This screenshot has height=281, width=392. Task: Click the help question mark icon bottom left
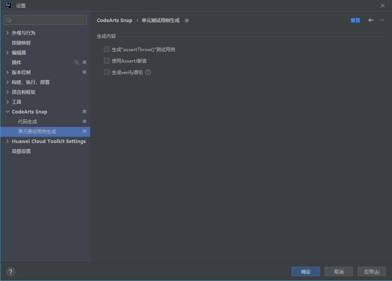(10, 272)
